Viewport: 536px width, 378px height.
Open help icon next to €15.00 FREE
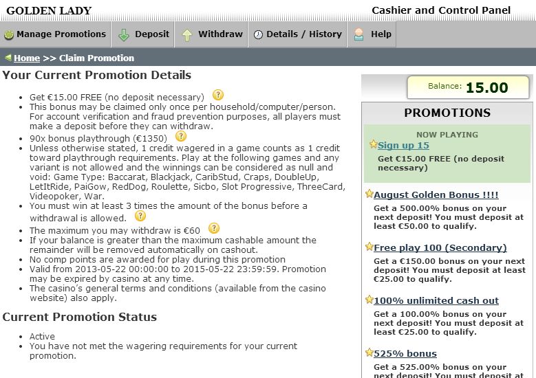218,95
